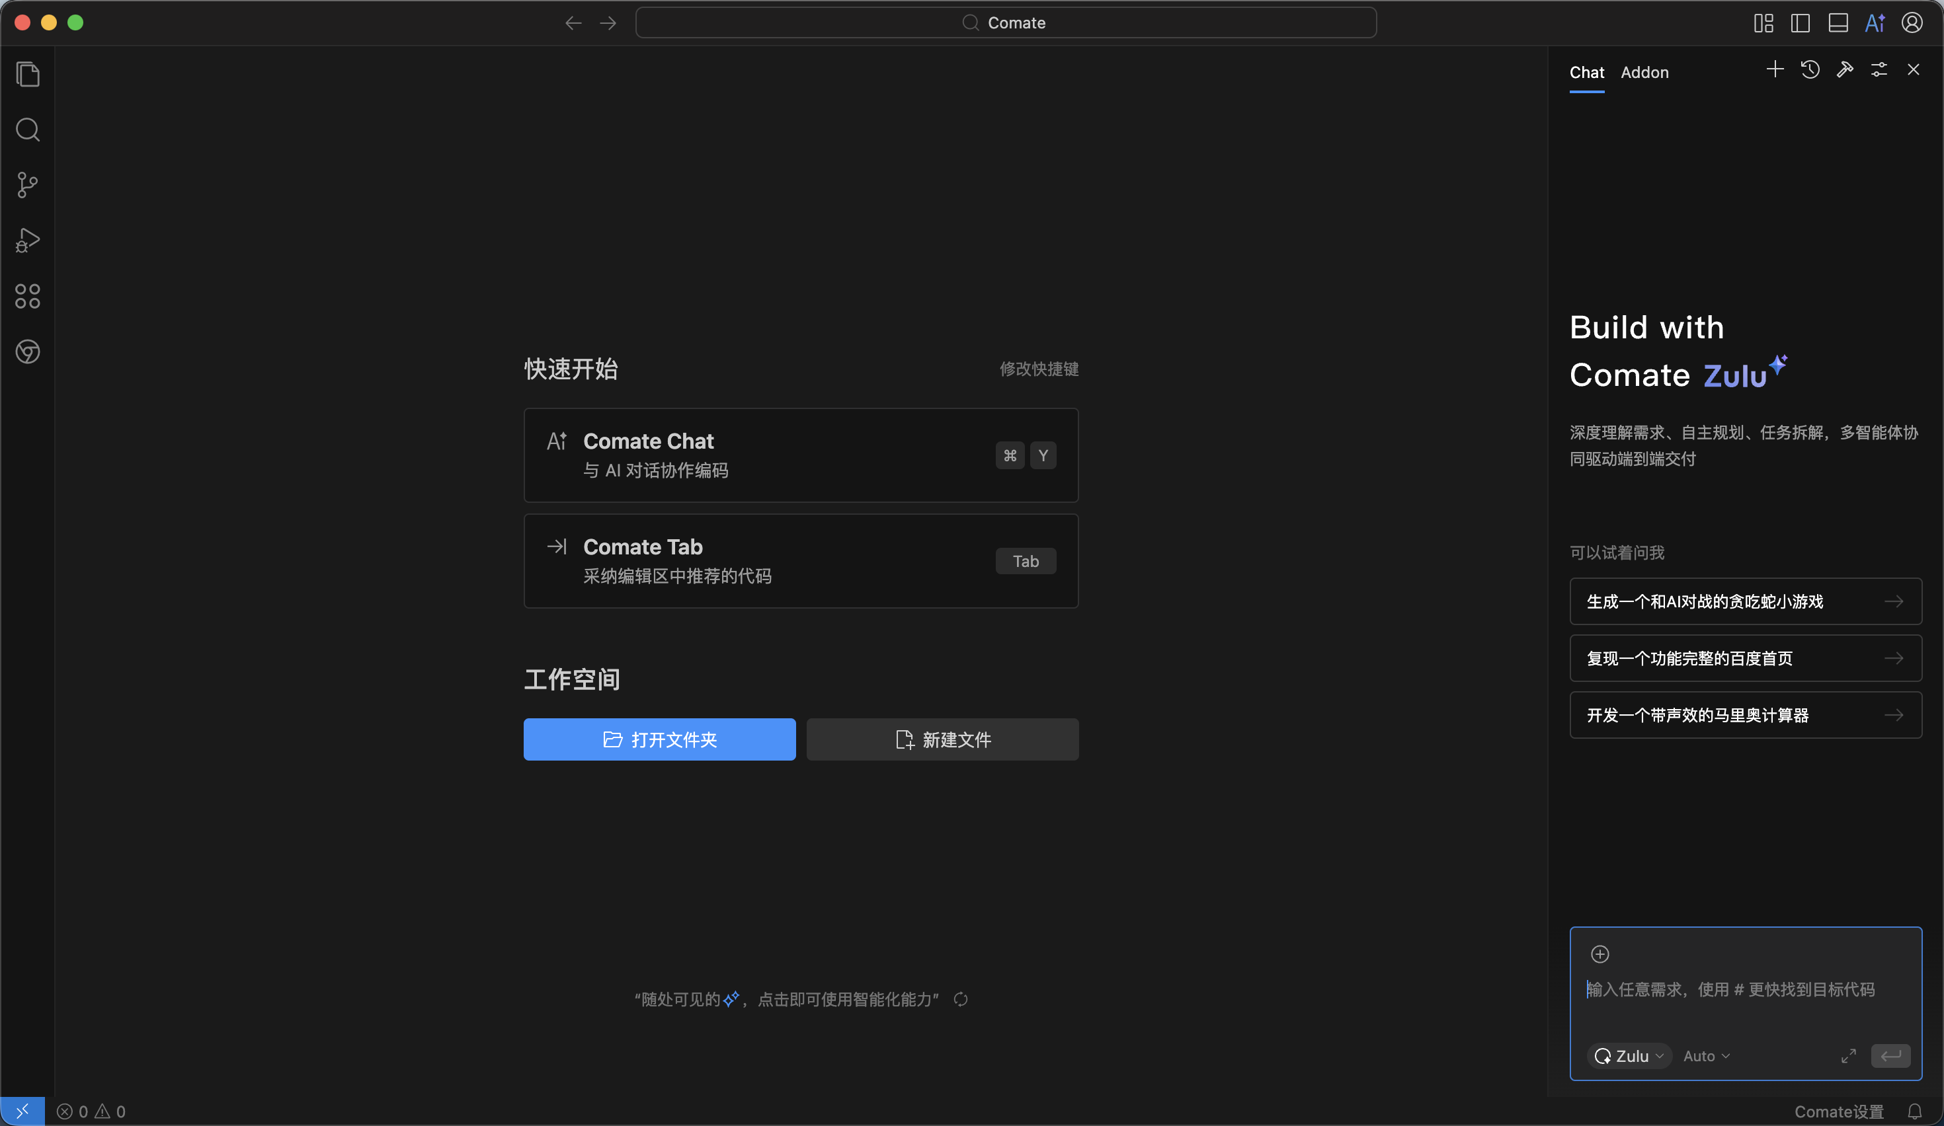
Task: Start a new chat with plus icon
Action: (x=1775, y=70)
